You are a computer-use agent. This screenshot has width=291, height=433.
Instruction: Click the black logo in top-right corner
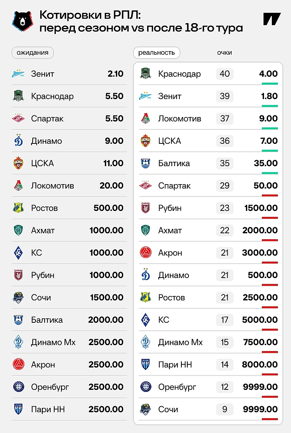[x=272, y=19]
